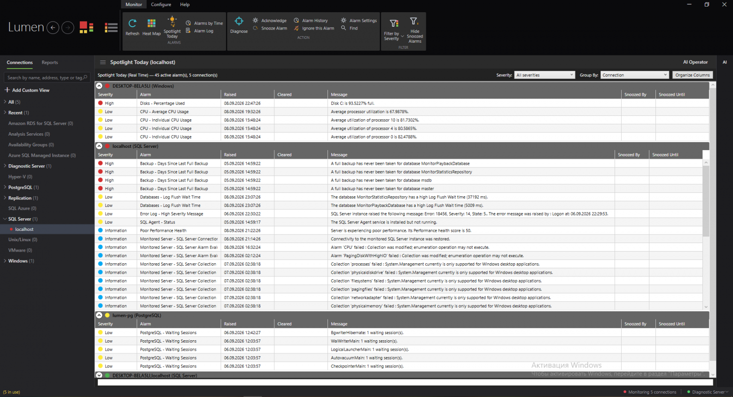Select Hyper-V in the connection tree
Viewport: 733px width, 397px height.
tap(20, 177)
